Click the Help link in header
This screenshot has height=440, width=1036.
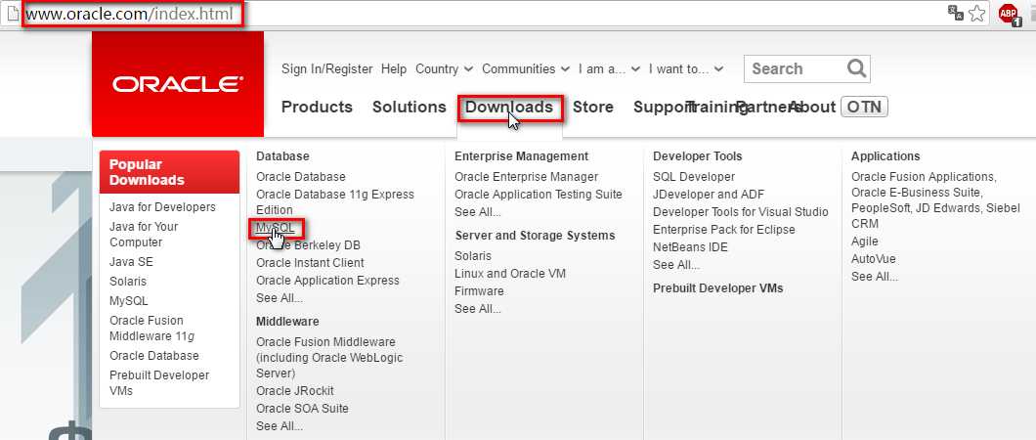pyautogui.click(x=394, y=68)
